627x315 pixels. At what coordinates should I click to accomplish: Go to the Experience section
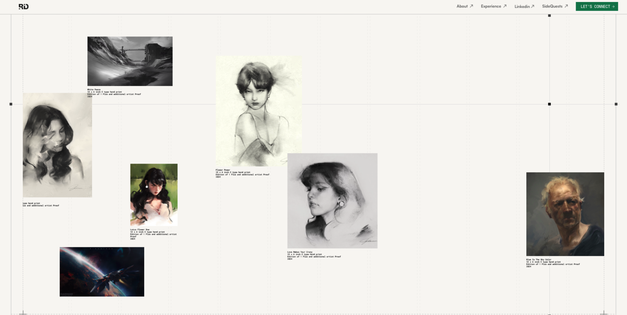click(491, 6)
